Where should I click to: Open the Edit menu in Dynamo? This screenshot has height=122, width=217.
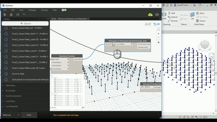tap(13, 10)
